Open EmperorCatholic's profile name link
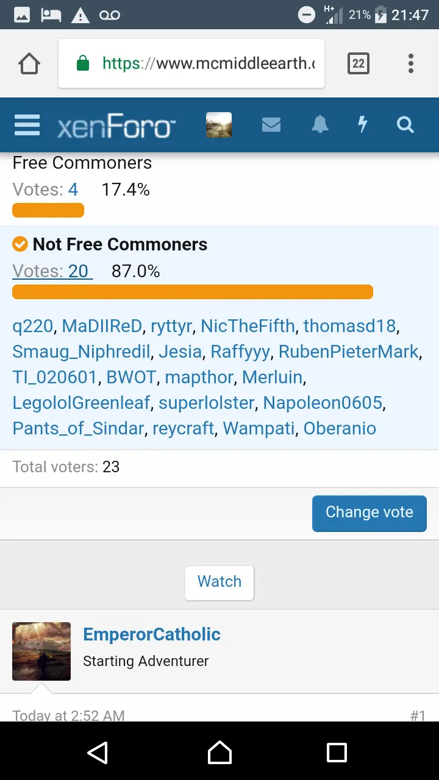Screen dimensions: 439x780 [x=152, y=634]
